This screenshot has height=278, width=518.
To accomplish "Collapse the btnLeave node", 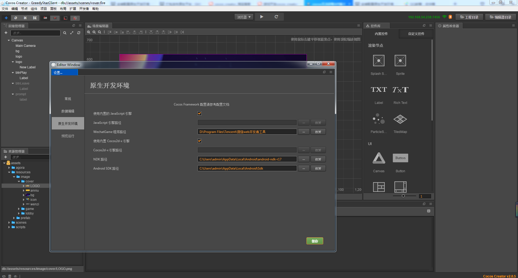I will (13, 83).
